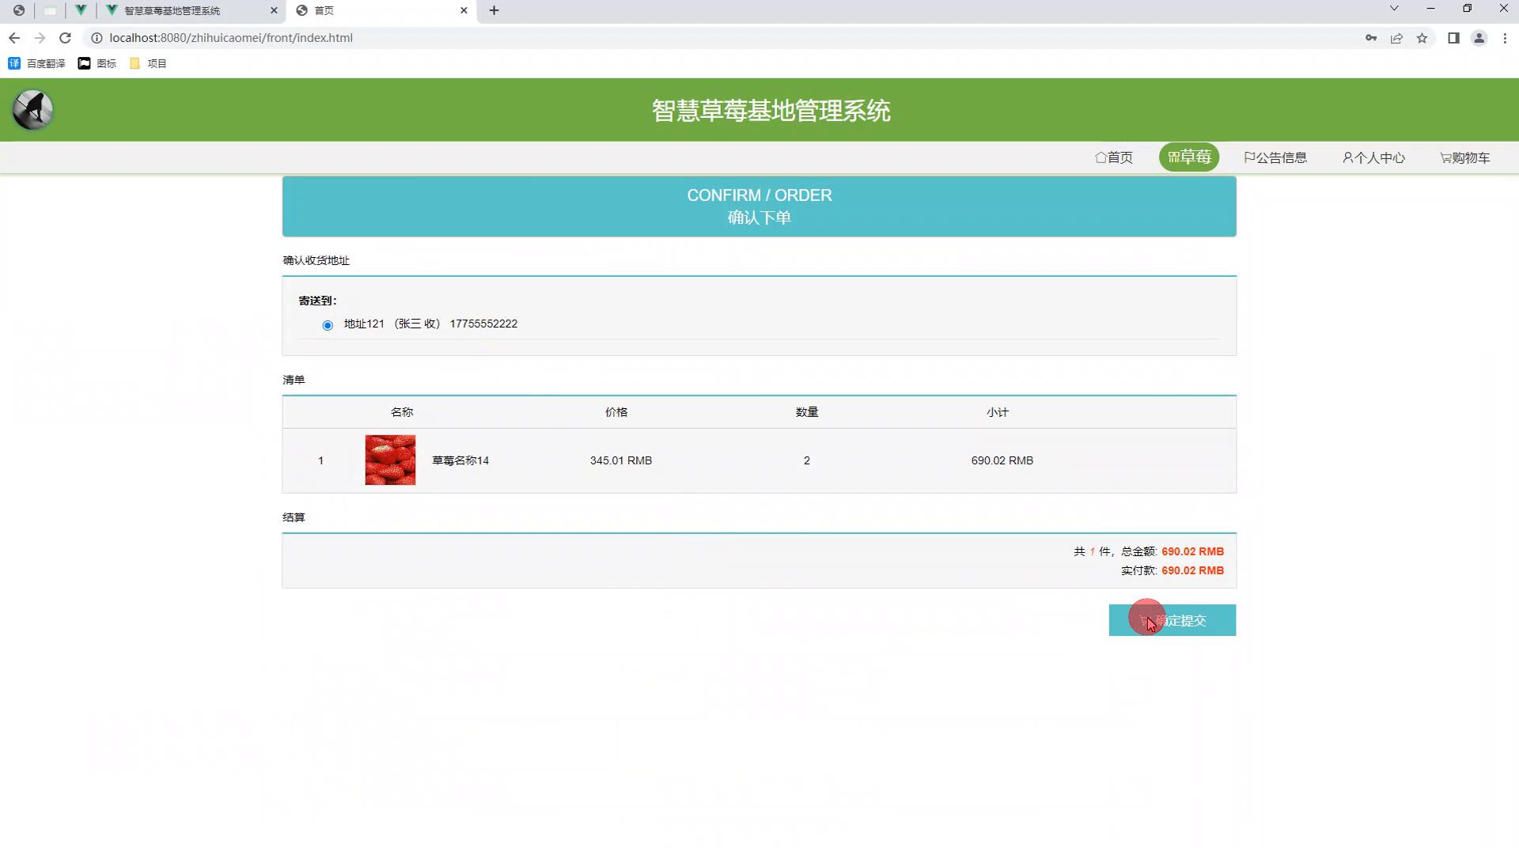Open 图标 bookmark
Image resolution: width=1519 pixels, height=848 pixels.
click(97, 63)
